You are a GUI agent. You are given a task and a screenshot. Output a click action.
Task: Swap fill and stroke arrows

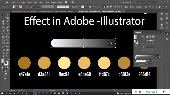tap(8, 59)
